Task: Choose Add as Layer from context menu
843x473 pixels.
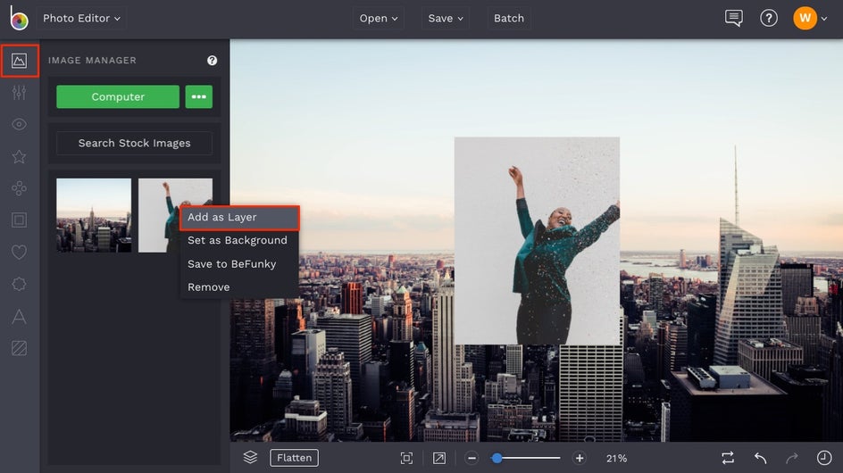Action: (x=238, y=217)
